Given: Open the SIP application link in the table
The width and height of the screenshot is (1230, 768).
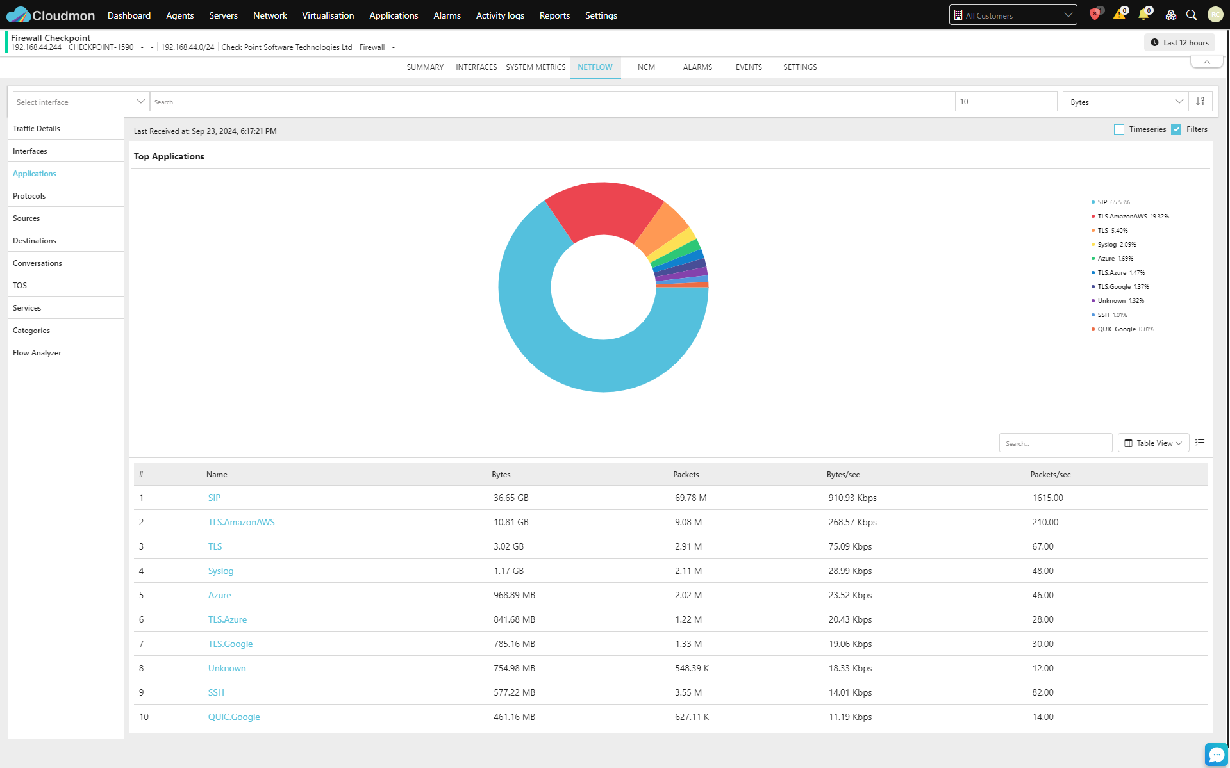Looking at the screenshot, I should click(x=214, y=498).
